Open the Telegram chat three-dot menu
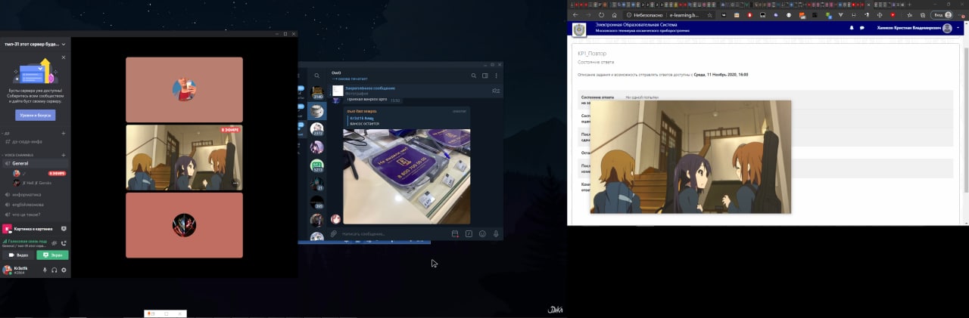Viewport: 969px width, 318px height. click(x=495, y=76)
